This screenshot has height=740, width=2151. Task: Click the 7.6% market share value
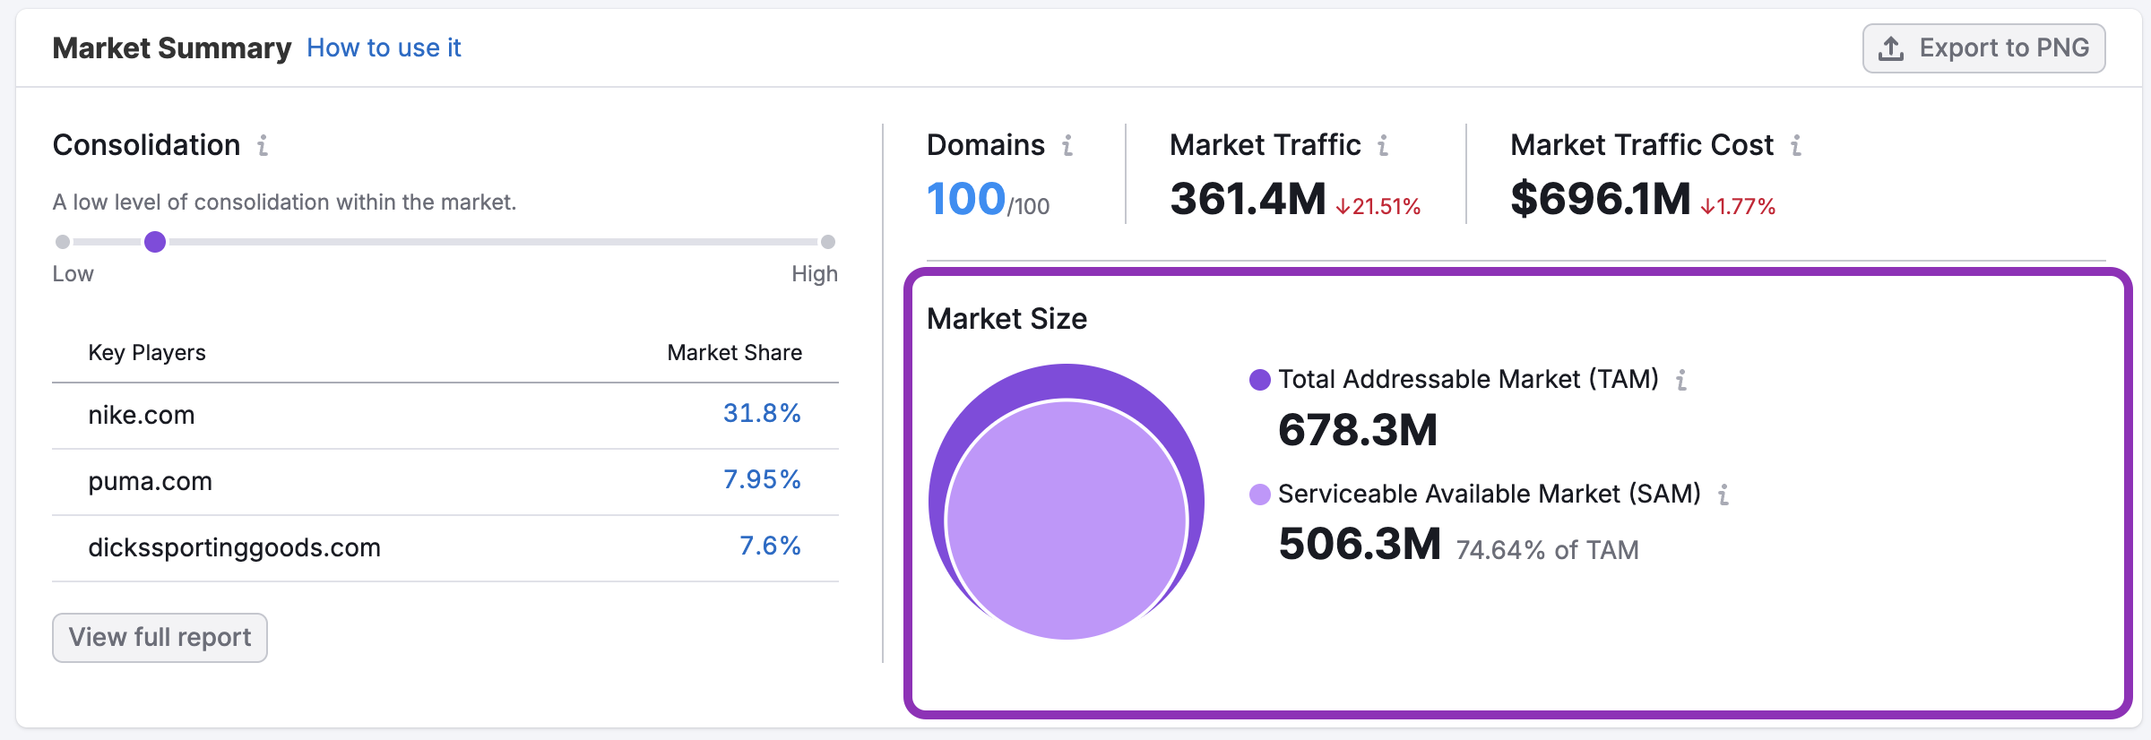point(769,546)
